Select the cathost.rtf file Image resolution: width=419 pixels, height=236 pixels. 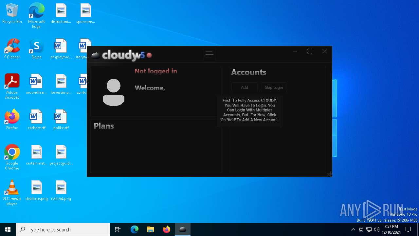click(x=36, y=120)
